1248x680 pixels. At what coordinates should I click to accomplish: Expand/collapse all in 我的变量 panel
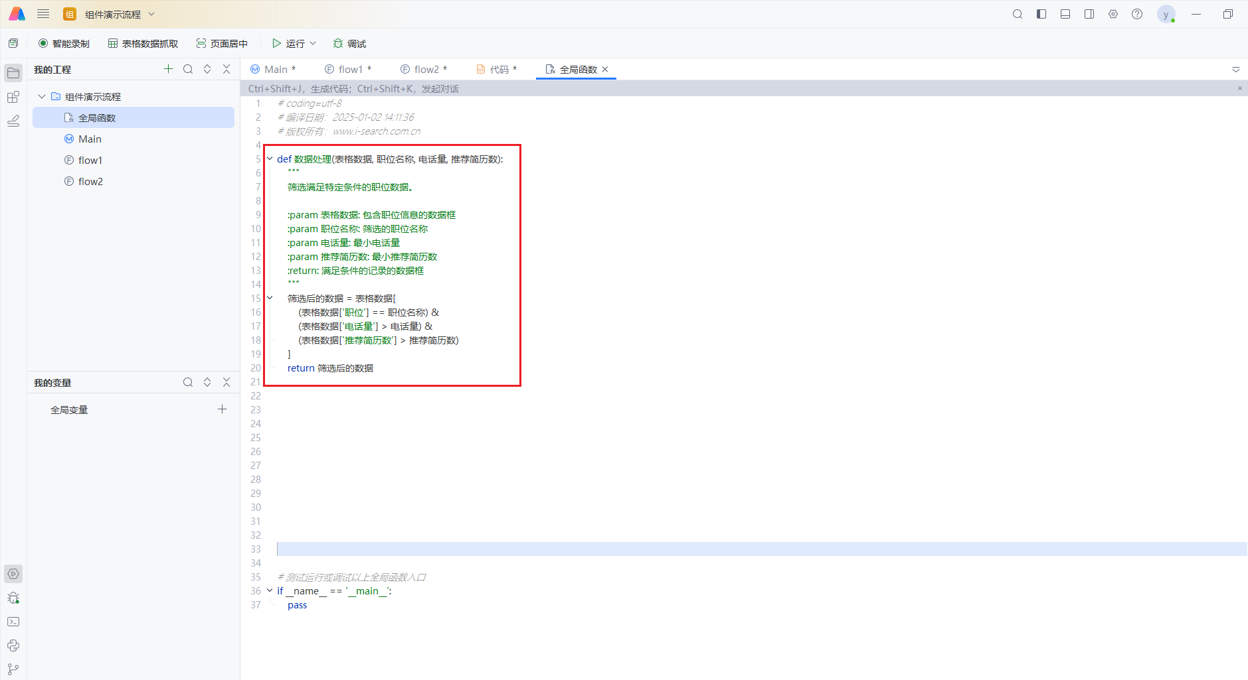point(207,382)
